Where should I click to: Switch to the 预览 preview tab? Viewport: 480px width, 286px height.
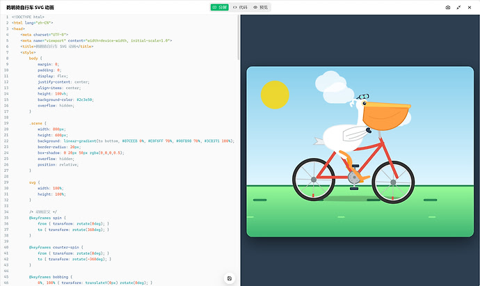(260, 8)
